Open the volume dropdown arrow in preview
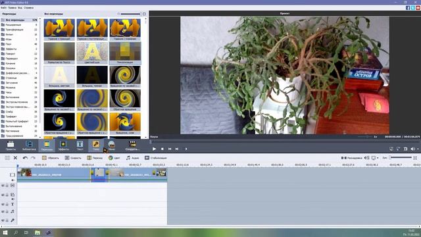Viewport: 421px width, 237px height. tap(418, 149)
